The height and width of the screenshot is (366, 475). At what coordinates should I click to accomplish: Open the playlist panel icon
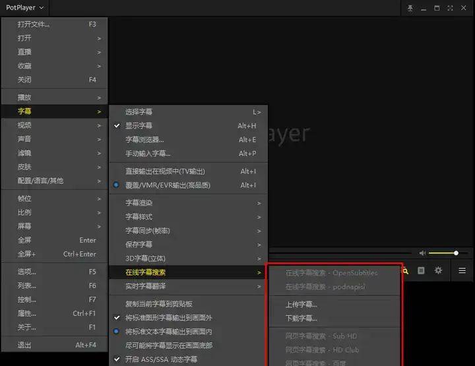(421, 270)
